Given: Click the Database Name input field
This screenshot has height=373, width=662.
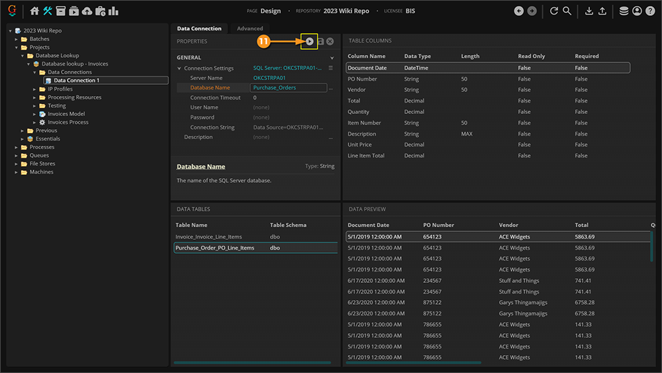Looking at the screenshot, I should coord(288,87).
